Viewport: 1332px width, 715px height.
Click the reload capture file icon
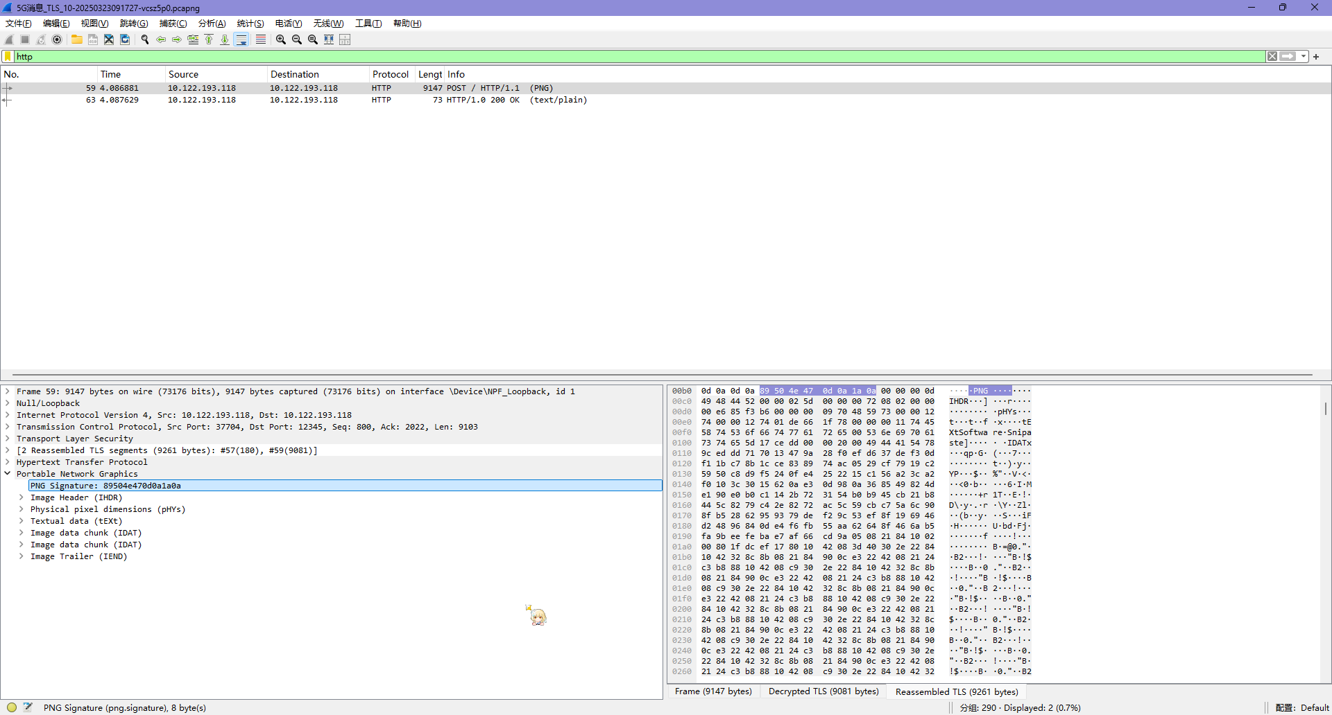pos(125,39)
